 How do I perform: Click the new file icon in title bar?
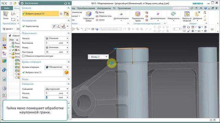coord(11,3)
